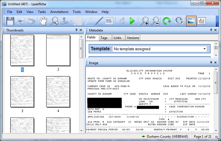Select the Pen line drawing tool

(99, 21)
